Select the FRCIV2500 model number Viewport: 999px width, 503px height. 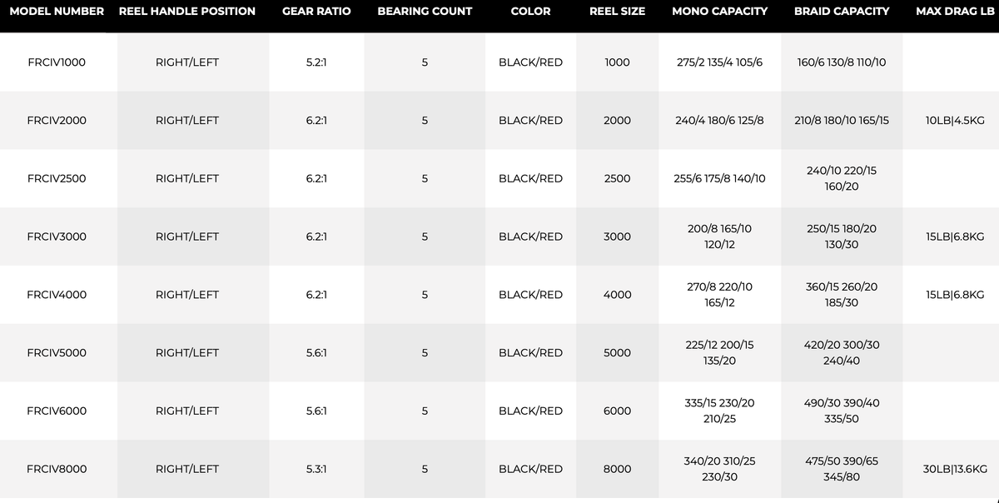tap(57, 178)
